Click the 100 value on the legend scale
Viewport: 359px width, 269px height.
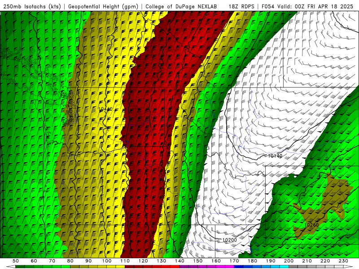[x=107, y=261]
